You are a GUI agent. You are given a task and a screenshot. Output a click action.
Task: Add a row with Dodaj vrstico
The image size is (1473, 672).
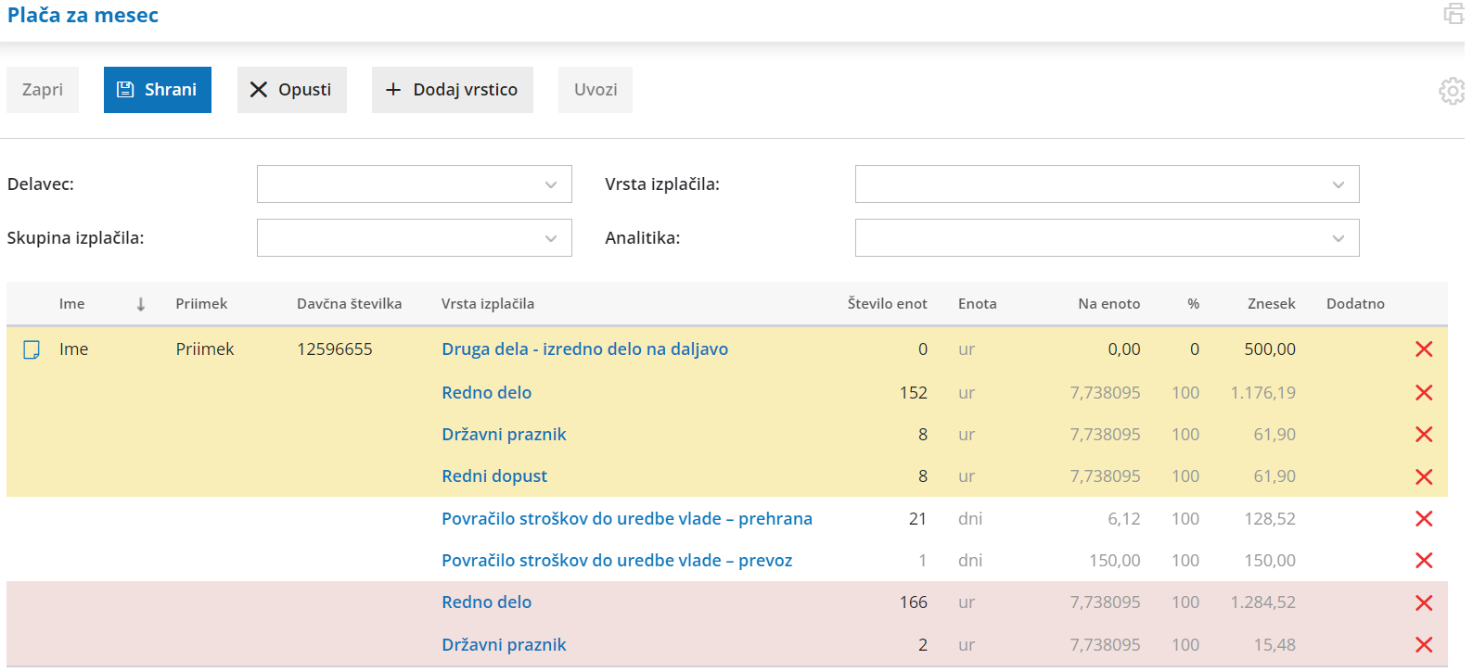point(453,90)
